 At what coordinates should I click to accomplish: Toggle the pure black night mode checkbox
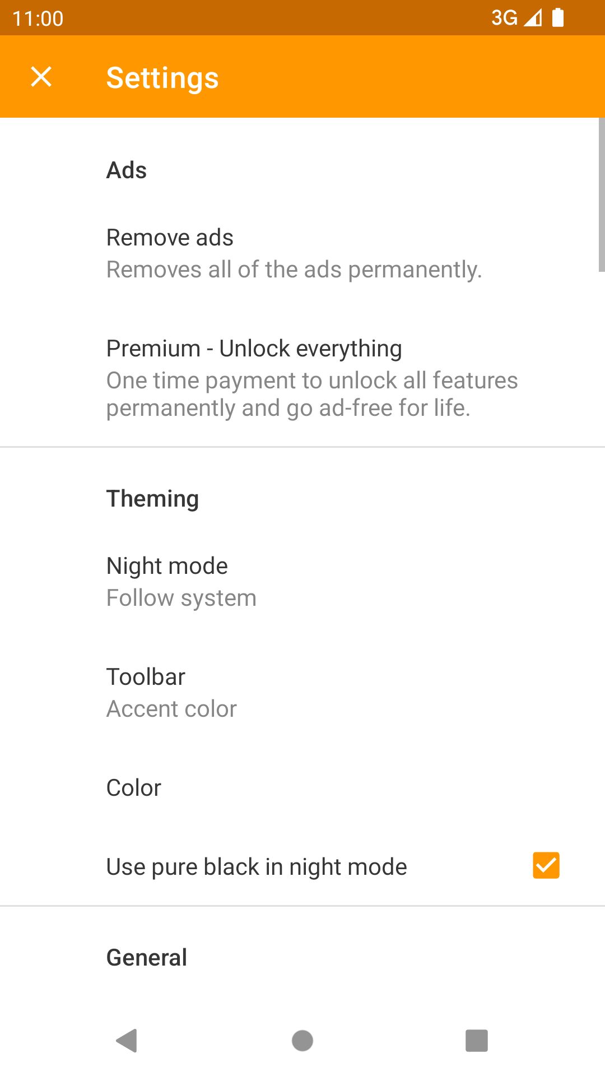tap(546, 865)
